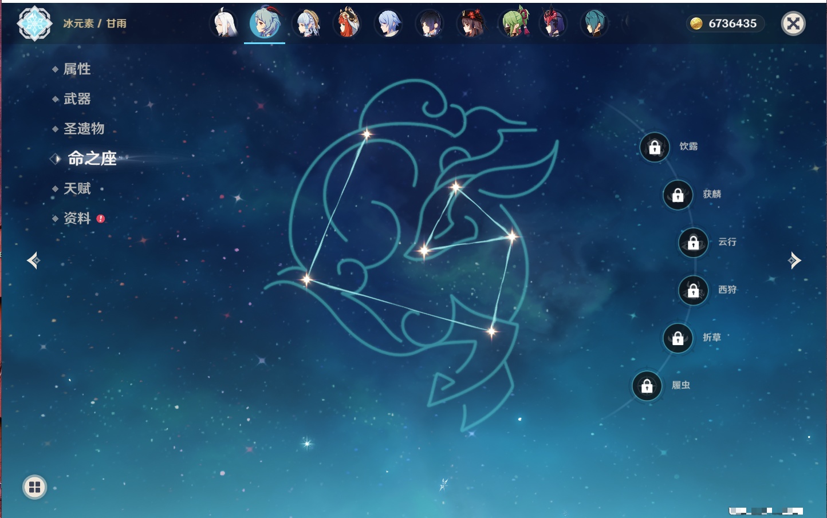The width and height of the screenshot is (827, 518).
Task: Select the light-blue short-haired avatar
Action: (x=388, y=23)
